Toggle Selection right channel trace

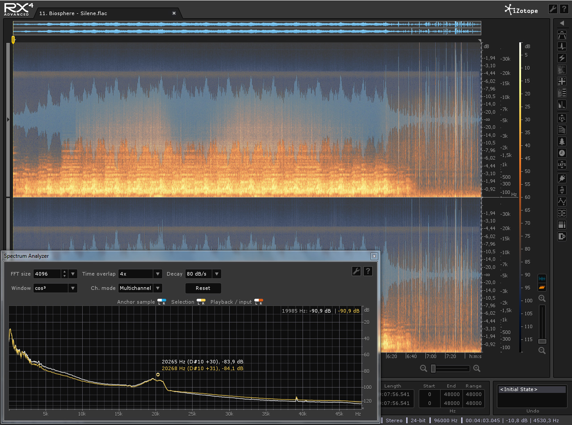(203, 301)
